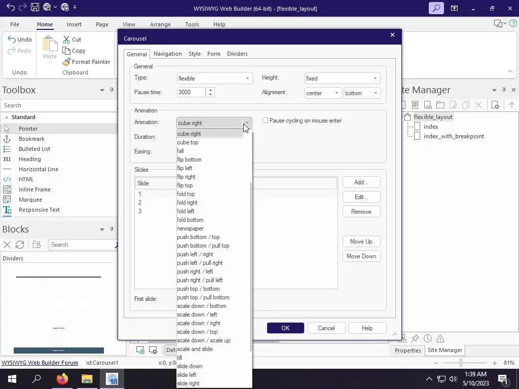
Task: Switch to the Dividers tab
Action: click(237, 54)
